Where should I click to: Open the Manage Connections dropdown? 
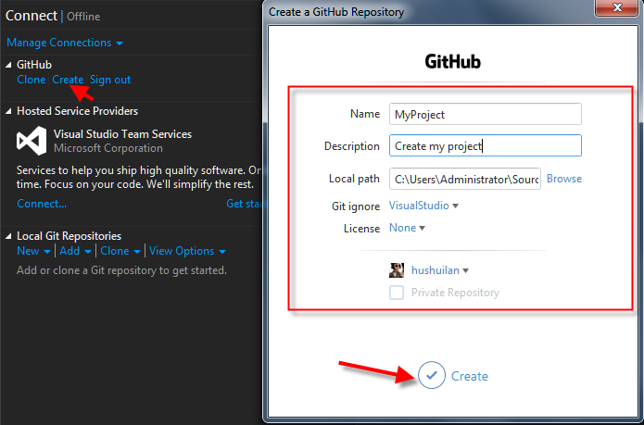64,43
